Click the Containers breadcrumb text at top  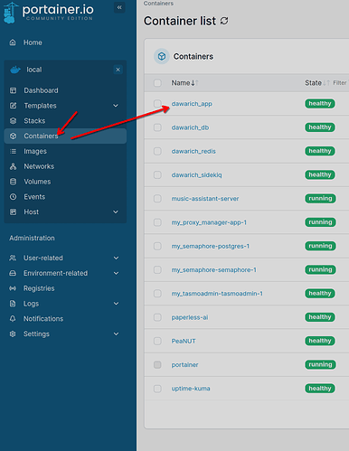[x=158, y=4]
